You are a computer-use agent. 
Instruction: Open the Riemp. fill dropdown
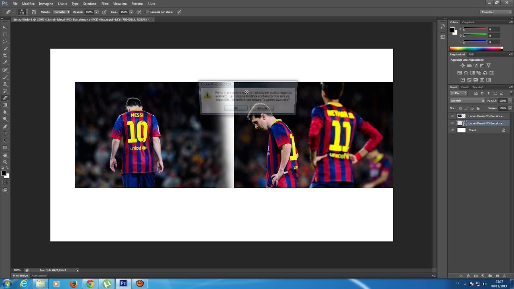(510, 108)
